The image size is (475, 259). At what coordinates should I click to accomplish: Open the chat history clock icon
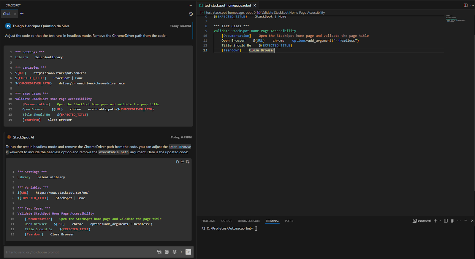[x=191, y=14]
